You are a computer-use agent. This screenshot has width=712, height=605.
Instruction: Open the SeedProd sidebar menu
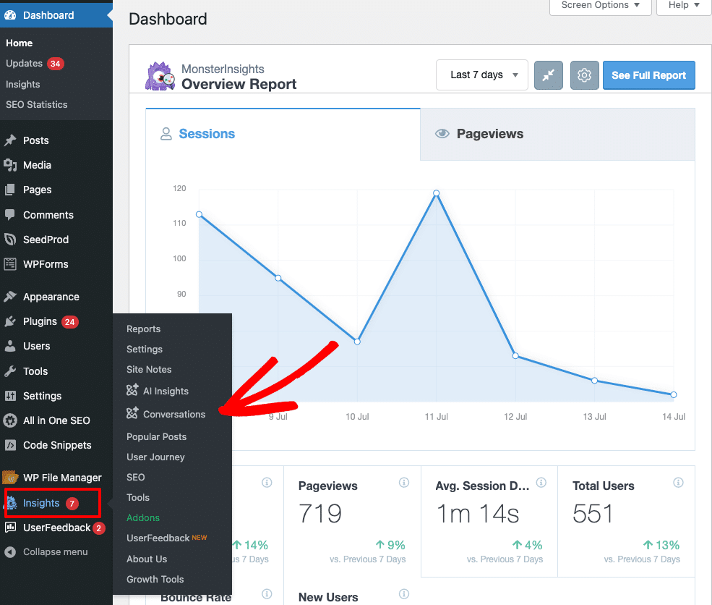(x=46, y=240)
